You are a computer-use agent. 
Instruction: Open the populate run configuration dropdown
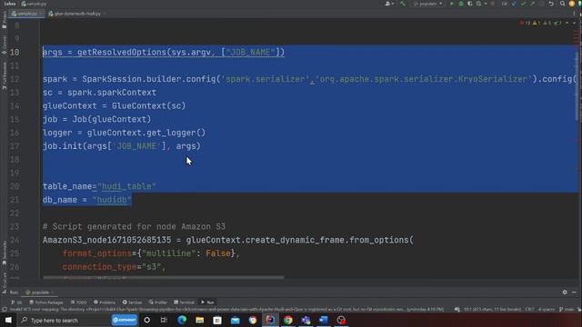(x=427, y=4)
